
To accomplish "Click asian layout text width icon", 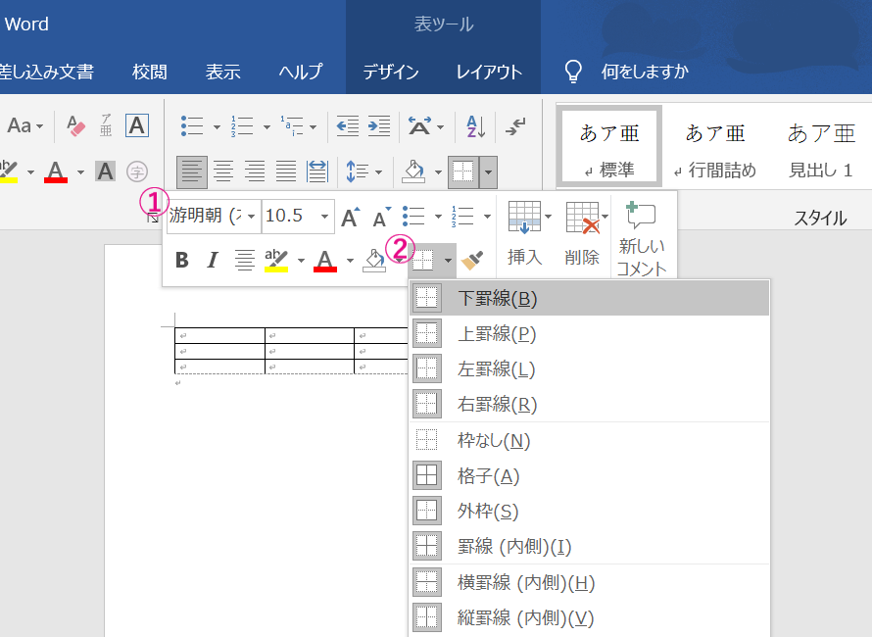I will click(x=420, y=126).
